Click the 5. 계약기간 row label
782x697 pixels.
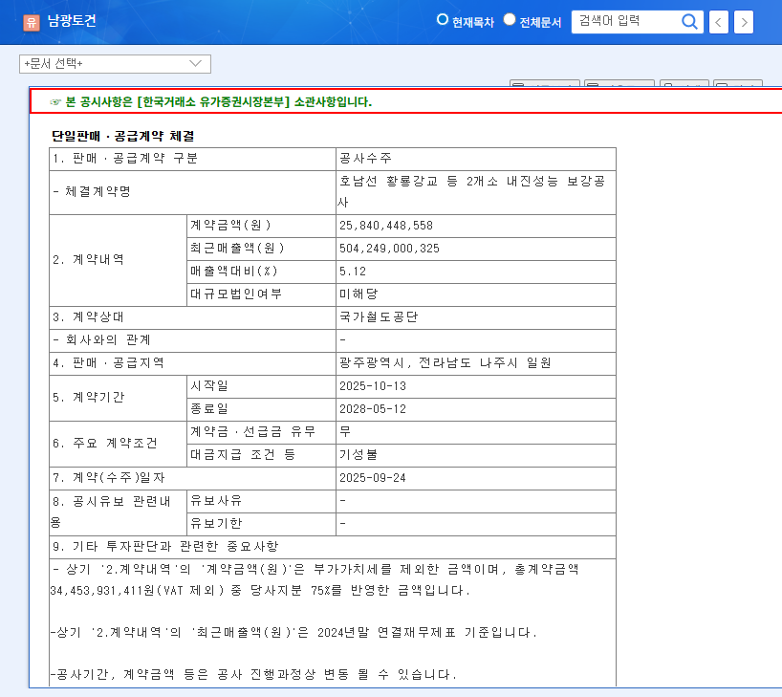tap(119, 398)
